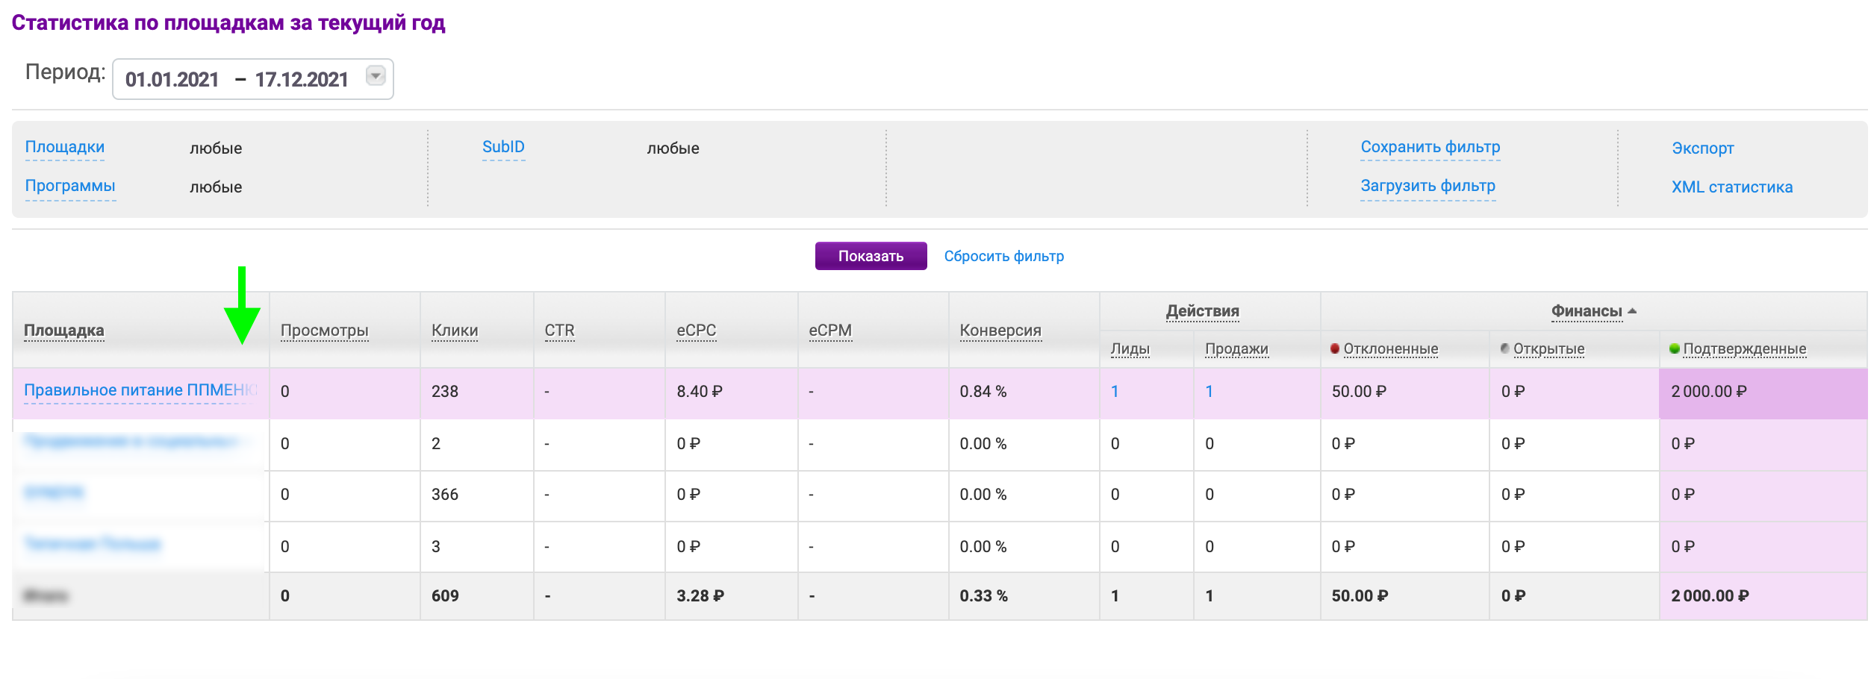Screen dimensions: 1871x679
Task: Open the Программы filter selector
Action: pyautogui.click(x=70, y=186)
